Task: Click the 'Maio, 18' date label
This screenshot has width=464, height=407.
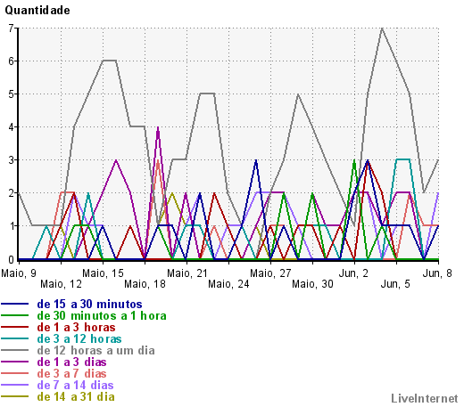Action: click(145, 284)
